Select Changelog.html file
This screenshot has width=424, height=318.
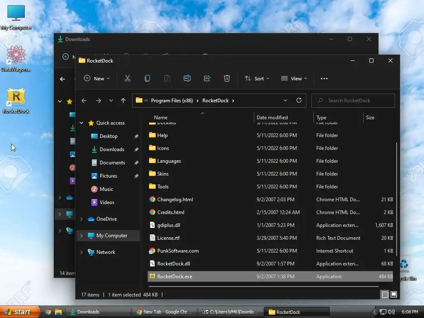[270, 200]
